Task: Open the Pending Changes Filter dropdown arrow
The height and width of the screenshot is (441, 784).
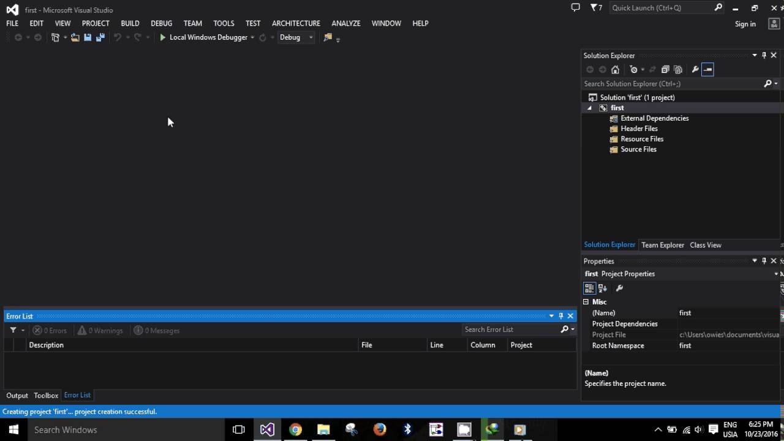Action: pyautogui.click(x=642, y=70)
